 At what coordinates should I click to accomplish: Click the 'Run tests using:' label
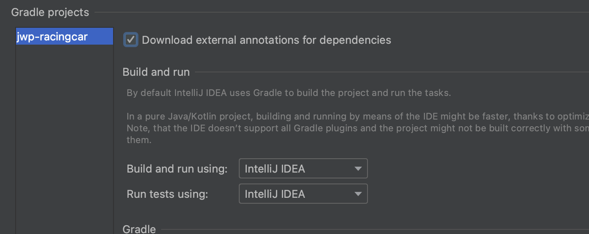(168, 194)
